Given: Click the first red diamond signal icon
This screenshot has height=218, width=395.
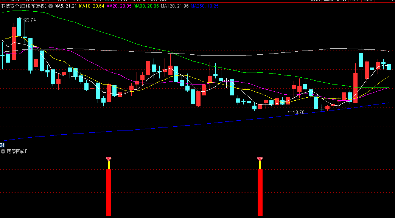Looking at the screenshot, I should click(109, 159).
